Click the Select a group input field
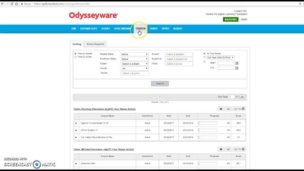The image size is (304, 171). pyautogui.click(x=179, y=64)
